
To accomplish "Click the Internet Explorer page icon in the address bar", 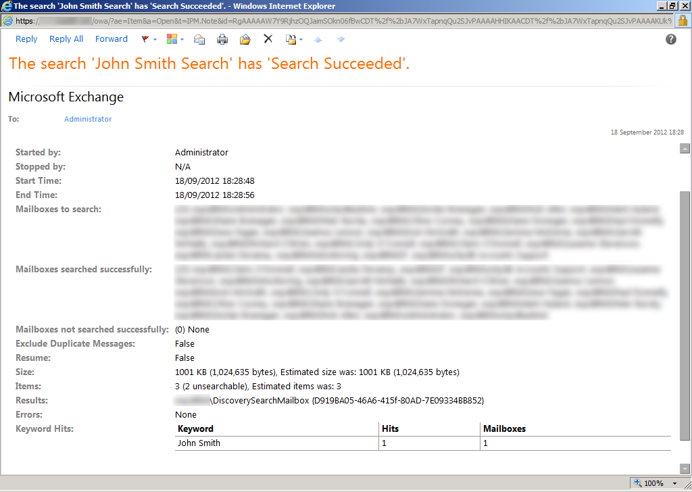I will (x=7, y=20).
